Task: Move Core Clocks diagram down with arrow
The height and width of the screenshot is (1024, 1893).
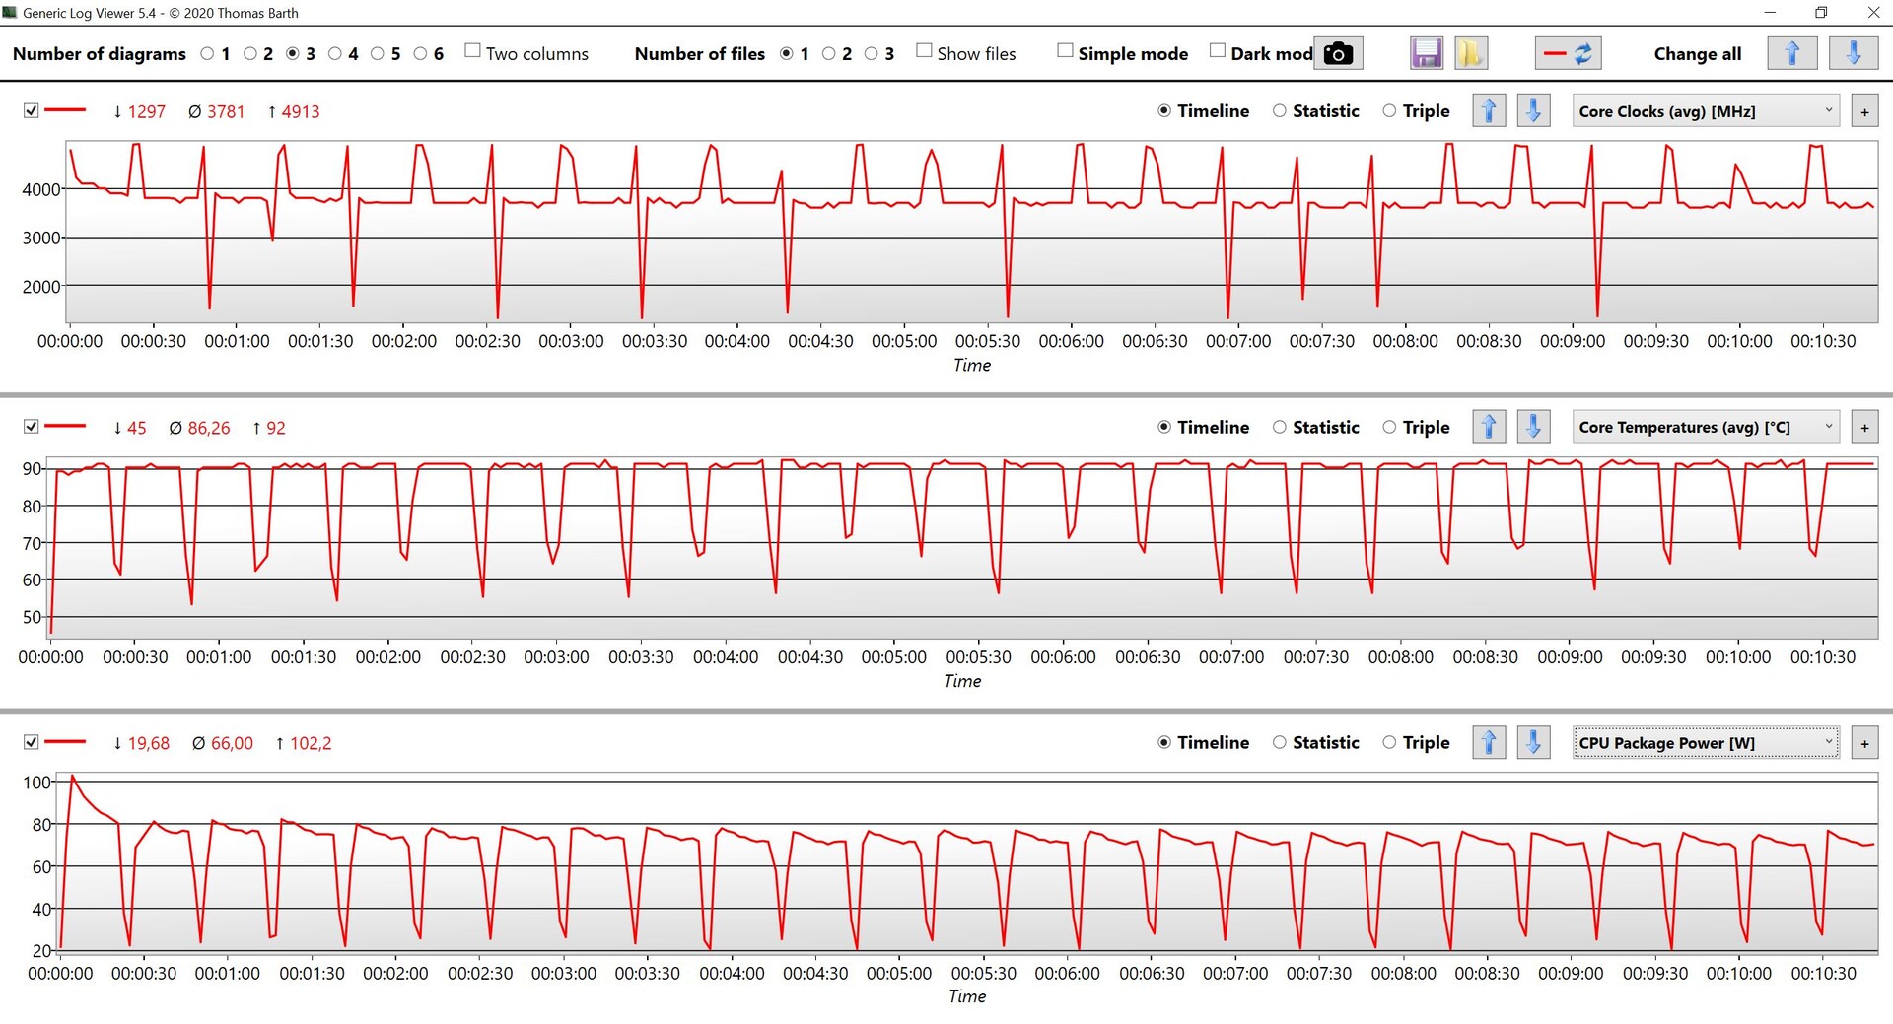Action: tap(1533, 111)
